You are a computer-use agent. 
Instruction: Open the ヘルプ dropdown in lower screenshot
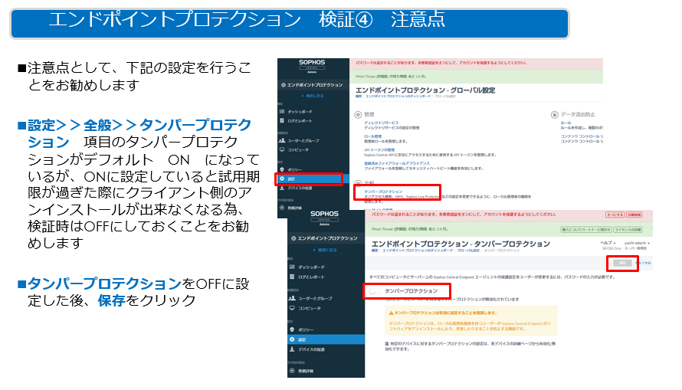click(608, 243)
